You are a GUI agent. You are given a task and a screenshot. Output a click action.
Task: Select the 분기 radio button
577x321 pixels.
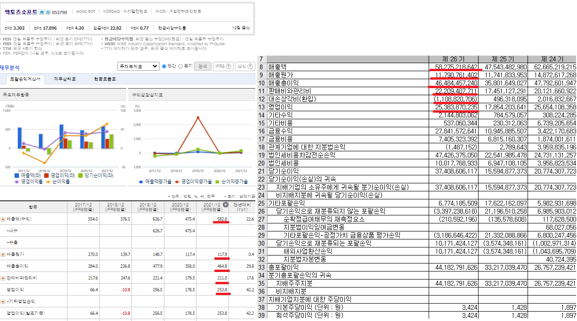[x=181, y=66]
